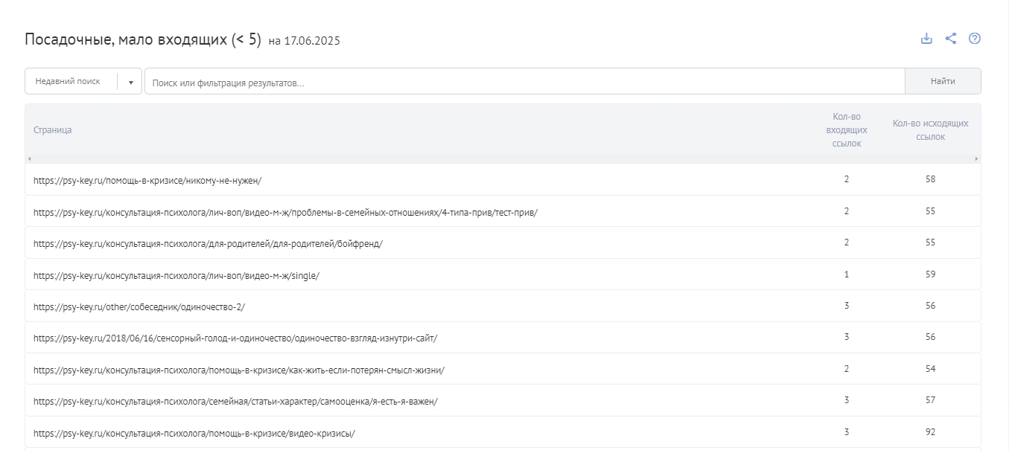Sort by Кол-во исходящих ссылок column
Image resolution: width=1009 pixels, height=450 pixels.
coord(931,130)
